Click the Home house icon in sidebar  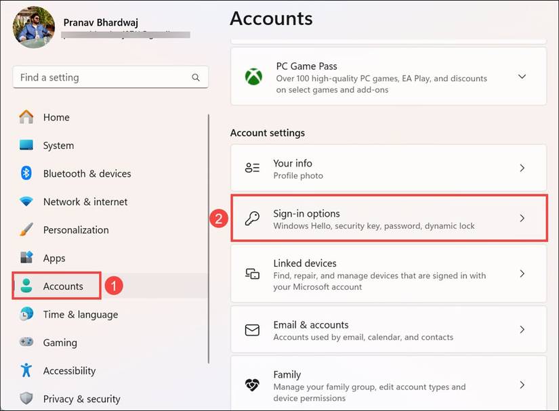point(26,117)
